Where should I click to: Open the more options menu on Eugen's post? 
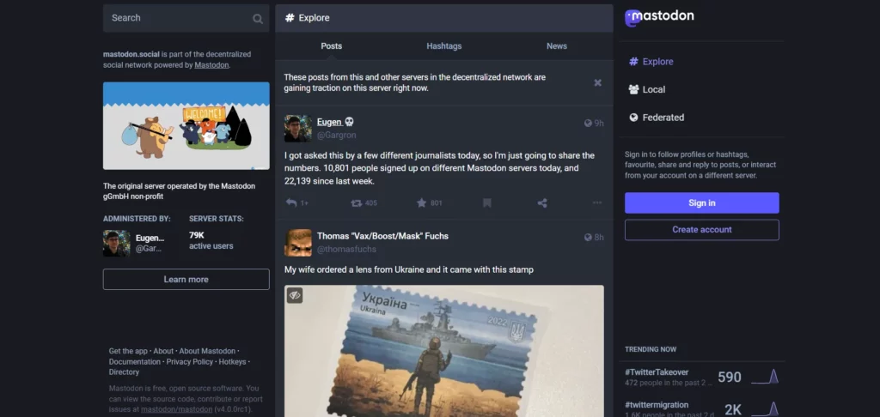point(597,202)
